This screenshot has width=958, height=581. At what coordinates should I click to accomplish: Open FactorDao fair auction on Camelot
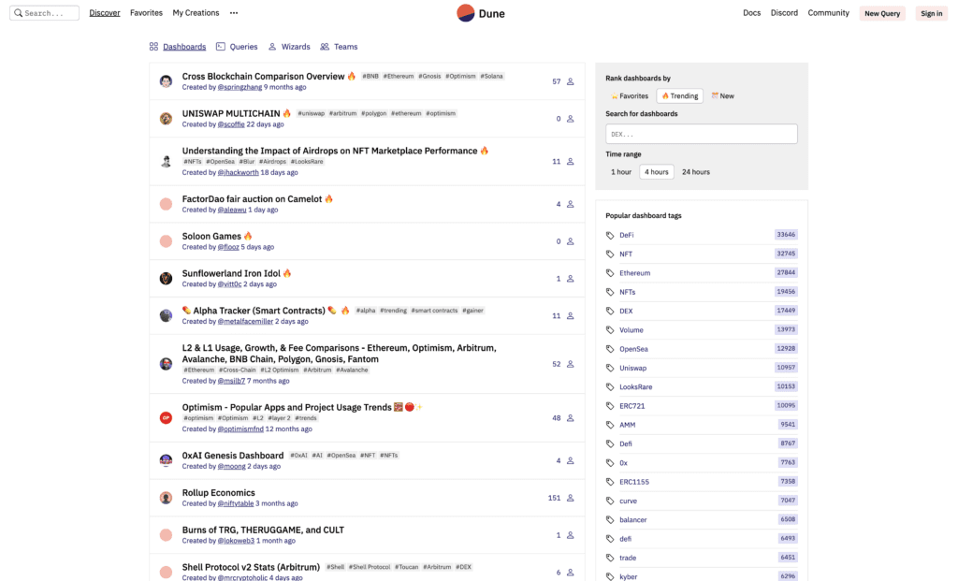[252, 199]
